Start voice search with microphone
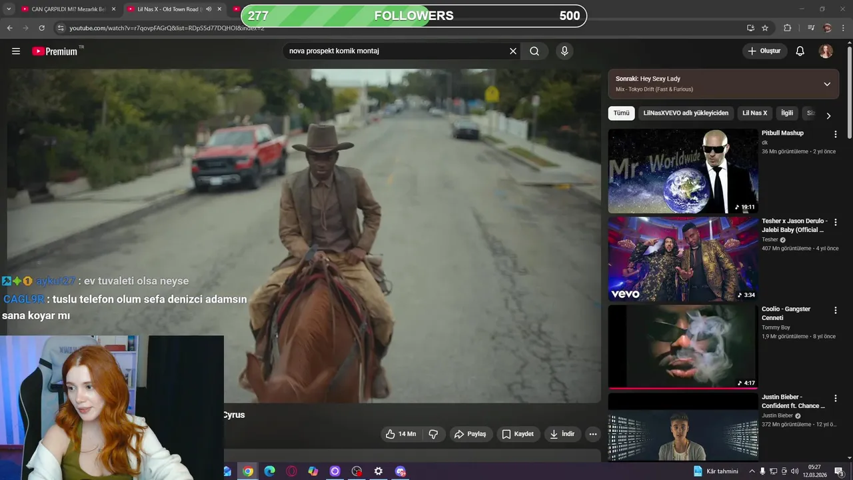Image resolution: width=853 pixels, height=480 pixels. tap(564, 51)
